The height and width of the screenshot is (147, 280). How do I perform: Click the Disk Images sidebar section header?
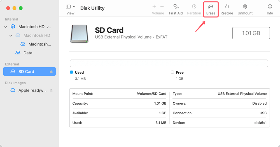(15, 83)
